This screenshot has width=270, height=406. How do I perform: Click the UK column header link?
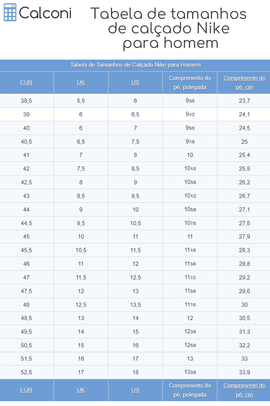(x=81, y=83)
